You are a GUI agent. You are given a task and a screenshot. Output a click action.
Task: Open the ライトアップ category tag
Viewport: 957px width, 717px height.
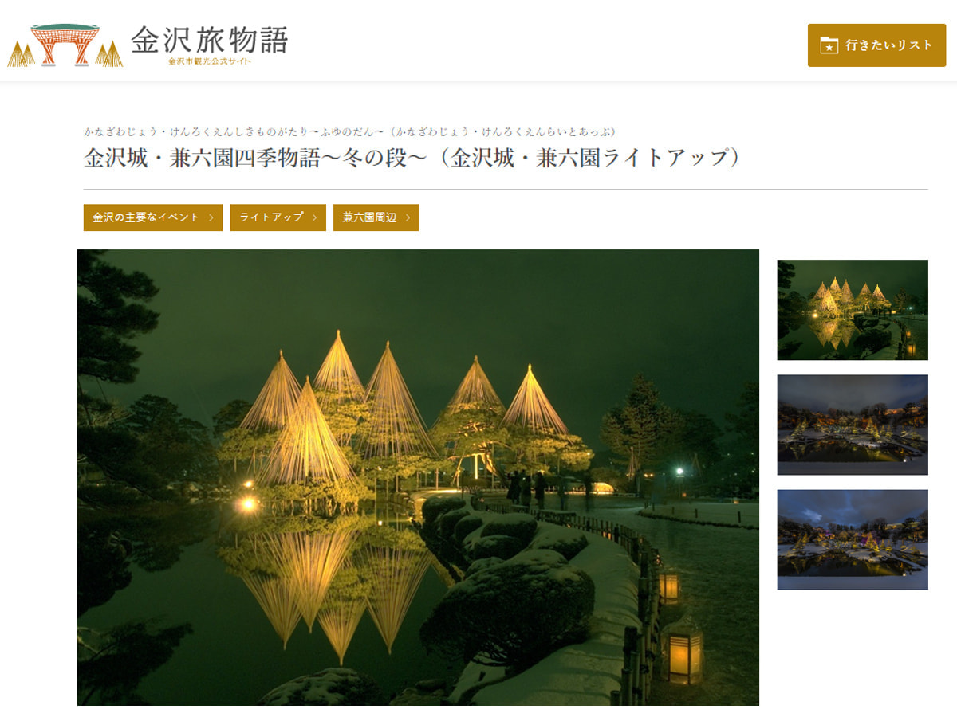coord(278,217)
